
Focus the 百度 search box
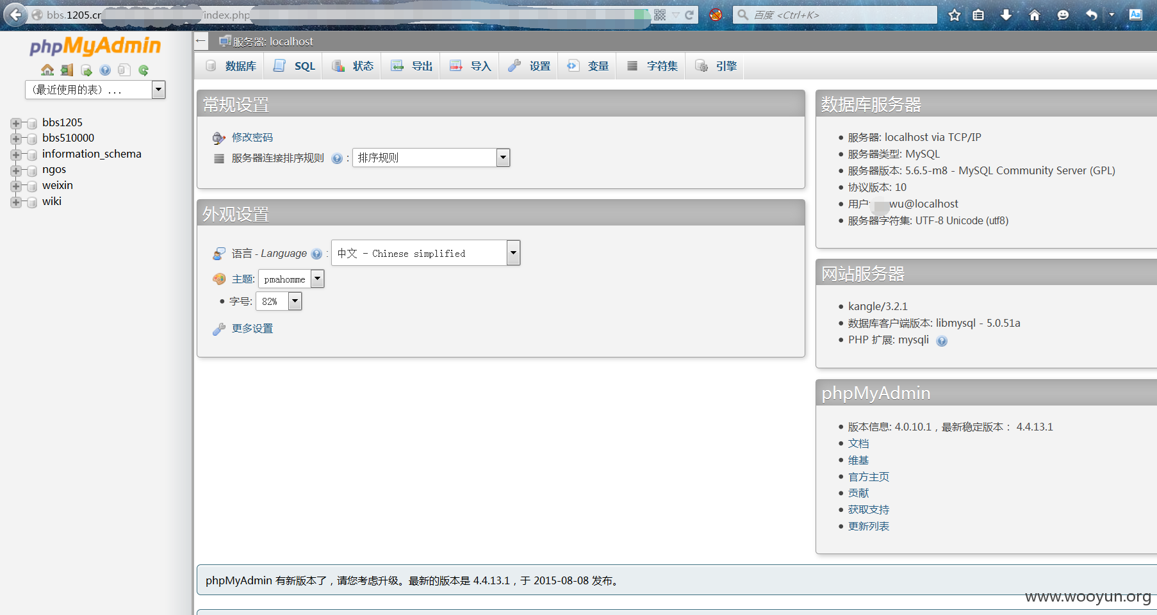(835, 15)
